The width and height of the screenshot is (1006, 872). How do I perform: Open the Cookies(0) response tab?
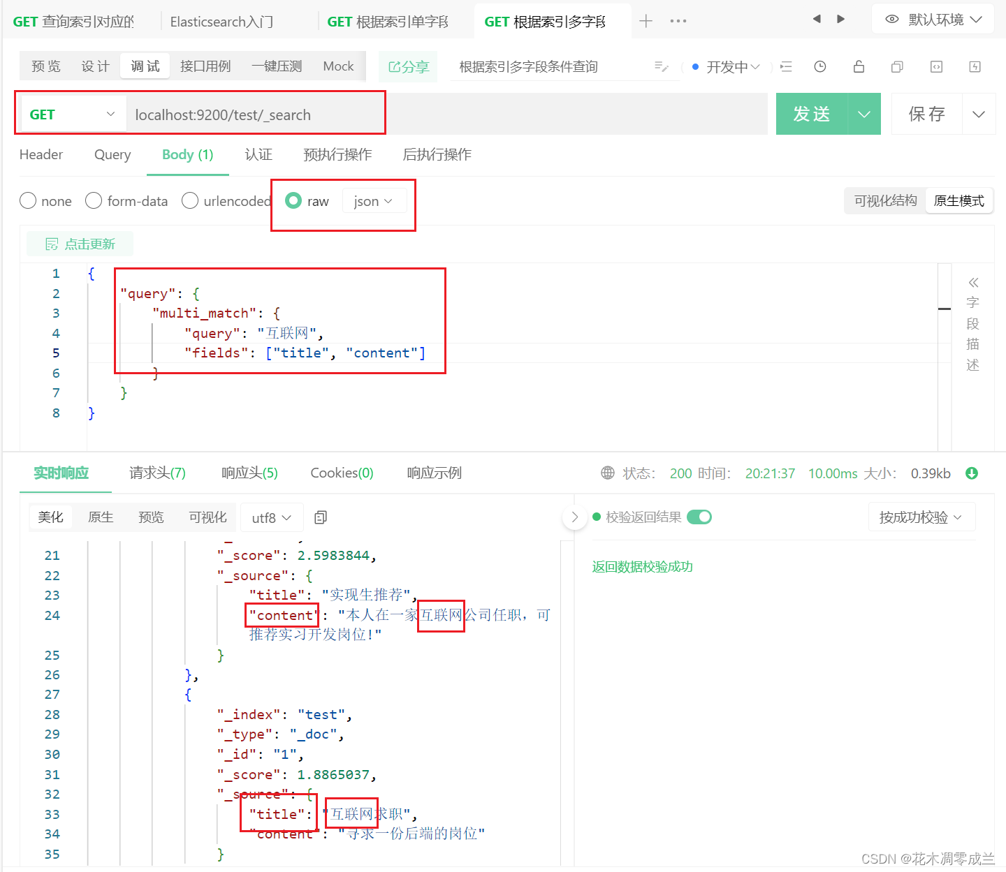pyautogui.click(x=342, y=473)
